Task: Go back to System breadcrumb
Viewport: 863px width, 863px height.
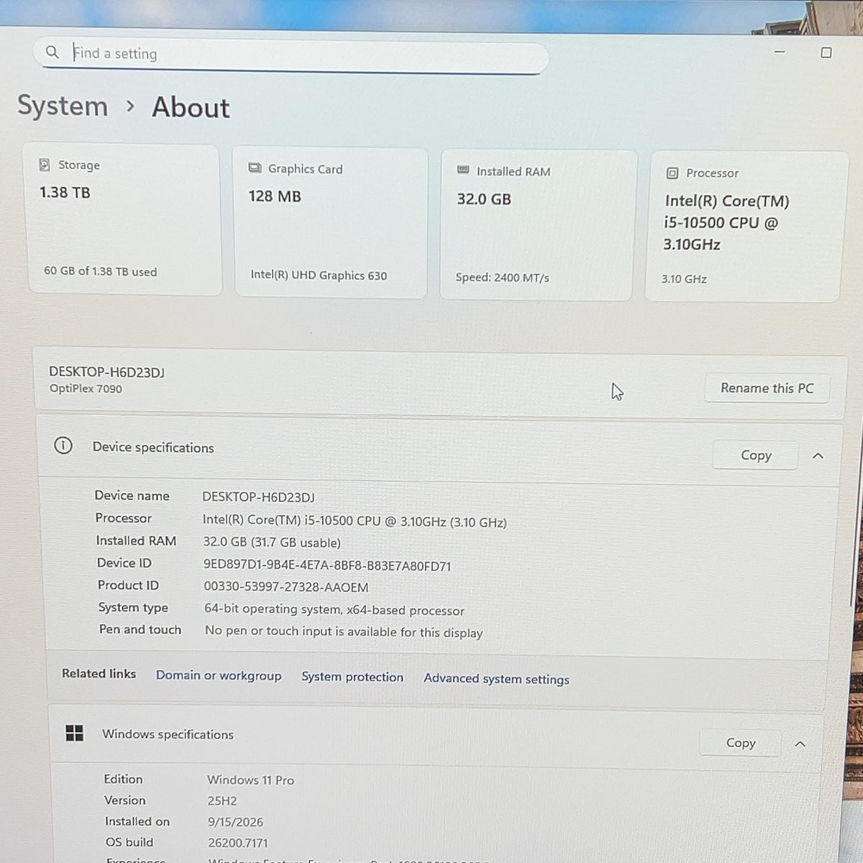Action: point(63,106)
